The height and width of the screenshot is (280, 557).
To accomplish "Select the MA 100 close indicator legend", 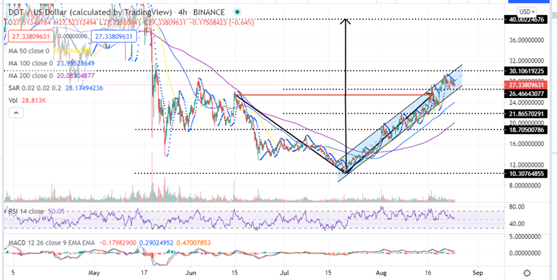I will click(30, 64).
